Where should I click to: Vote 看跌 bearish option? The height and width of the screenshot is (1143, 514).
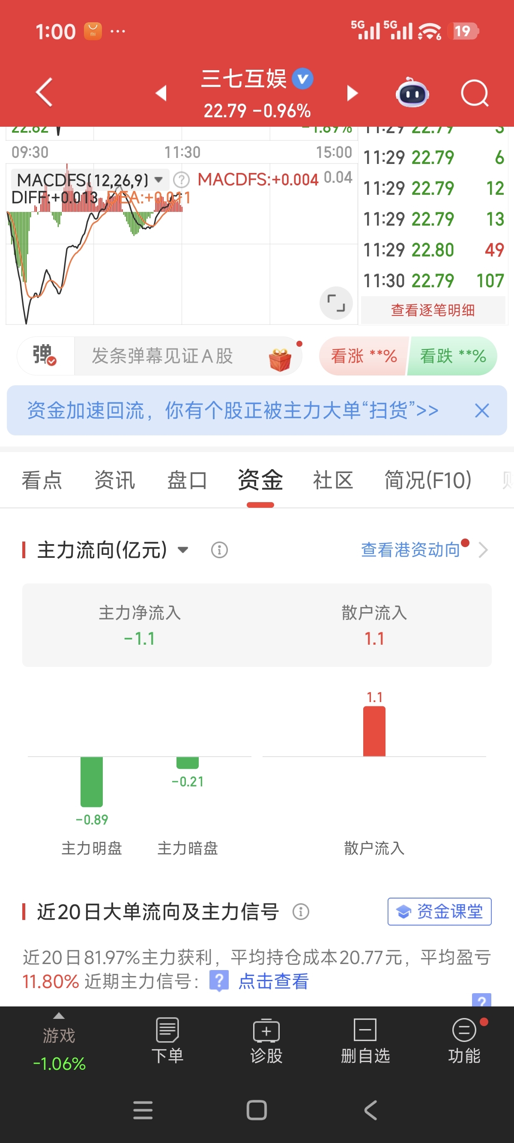coord(452,356)
